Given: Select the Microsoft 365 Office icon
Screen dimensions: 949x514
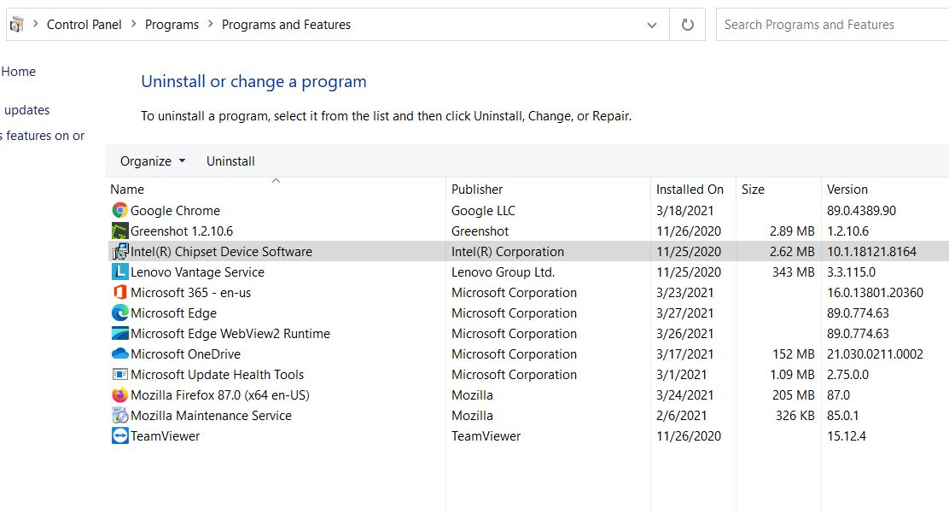Looking at the screenshot, I should [119, 292].
